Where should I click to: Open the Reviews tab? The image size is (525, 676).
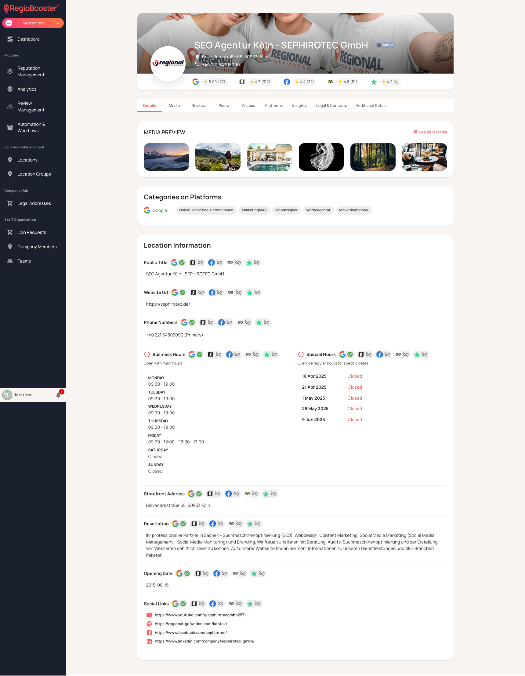[x=199, y=106]
